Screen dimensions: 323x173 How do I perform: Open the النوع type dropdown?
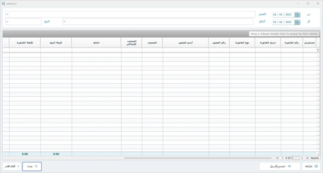(x=7, y=21)
